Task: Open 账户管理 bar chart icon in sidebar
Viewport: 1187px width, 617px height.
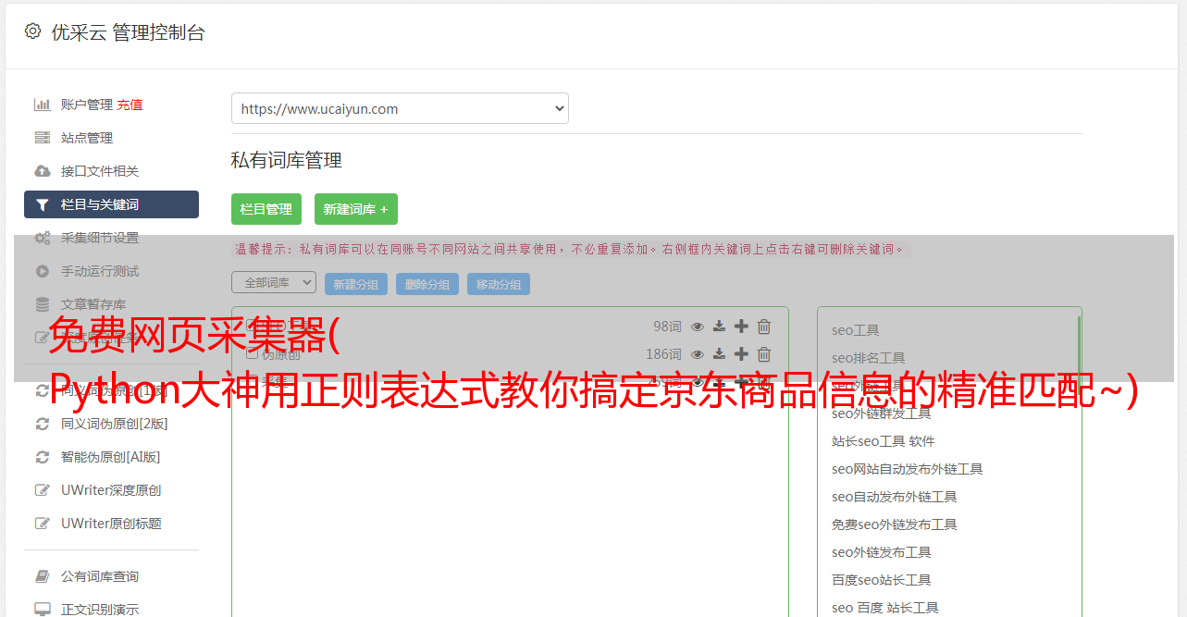Action: click(43, 105)
